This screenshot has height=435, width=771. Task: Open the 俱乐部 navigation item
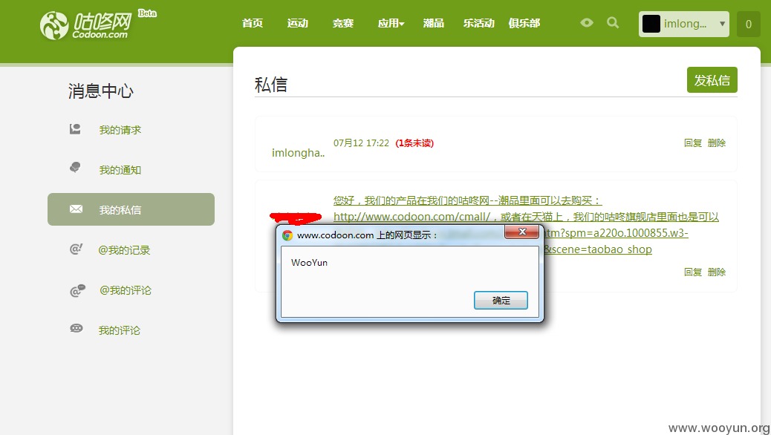pos(524,23)
